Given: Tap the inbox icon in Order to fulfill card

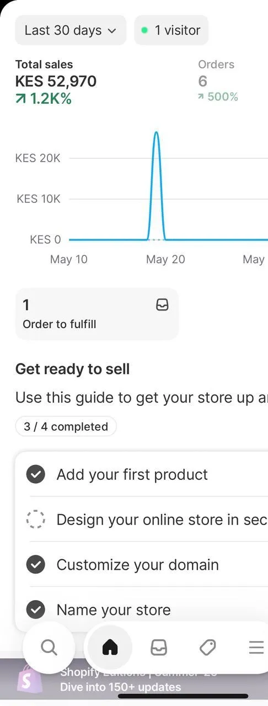Looking at the screenshot, I should [162, 305].
